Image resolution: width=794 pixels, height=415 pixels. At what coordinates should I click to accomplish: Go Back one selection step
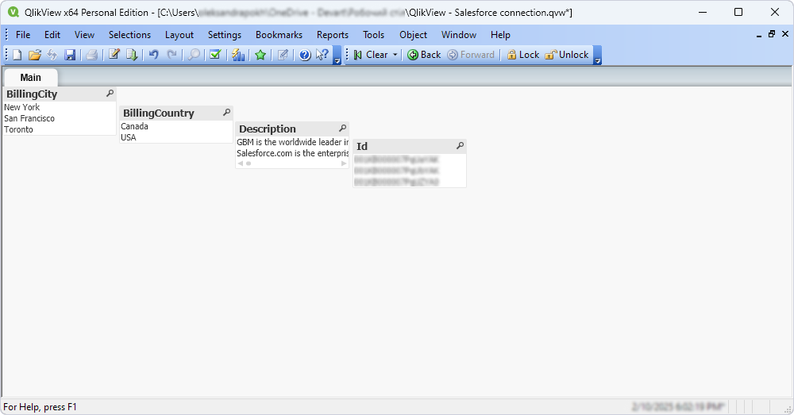[x=424, y=55]
